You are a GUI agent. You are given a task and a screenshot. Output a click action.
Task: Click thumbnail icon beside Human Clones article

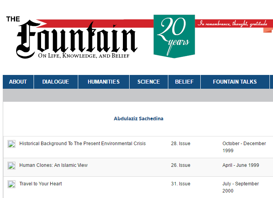tap(12, 166)
